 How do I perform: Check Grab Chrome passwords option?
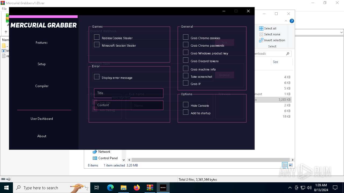click(x=186, y=44)
